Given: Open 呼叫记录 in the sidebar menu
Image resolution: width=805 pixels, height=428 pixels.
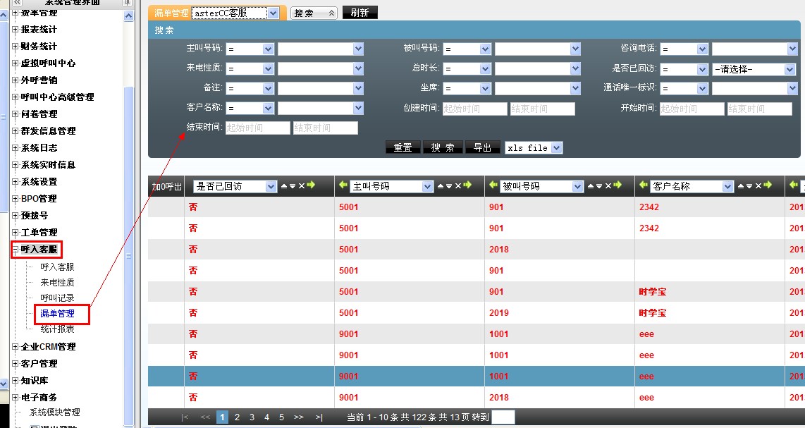Looking at the screenshot, I should coord(57,298).
